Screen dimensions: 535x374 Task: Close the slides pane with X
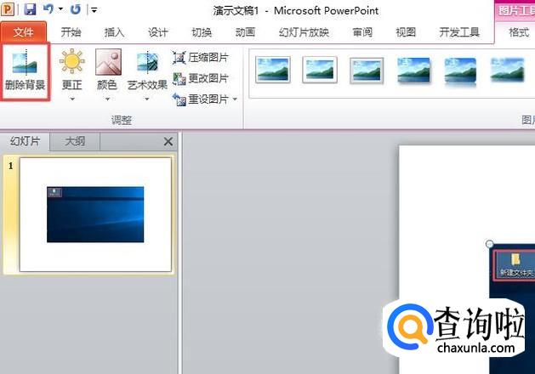168,141
